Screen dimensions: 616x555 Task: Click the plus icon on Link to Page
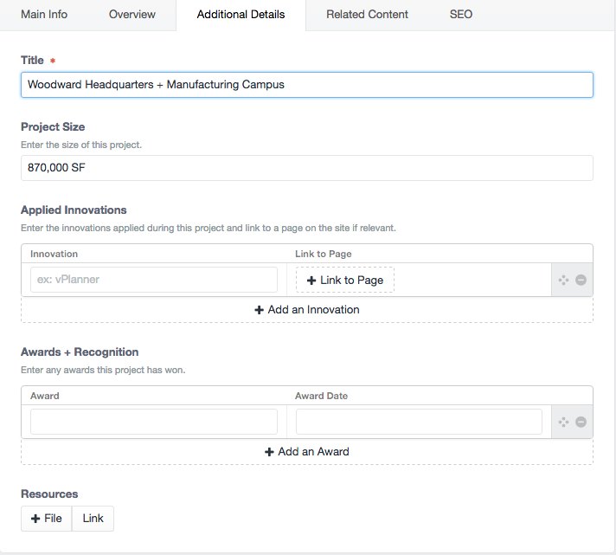[311, 281]
